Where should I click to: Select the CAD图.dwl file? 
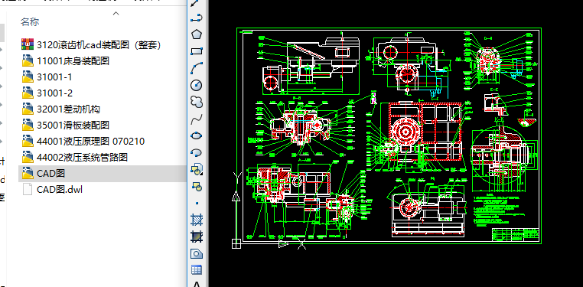coord(53,190)
